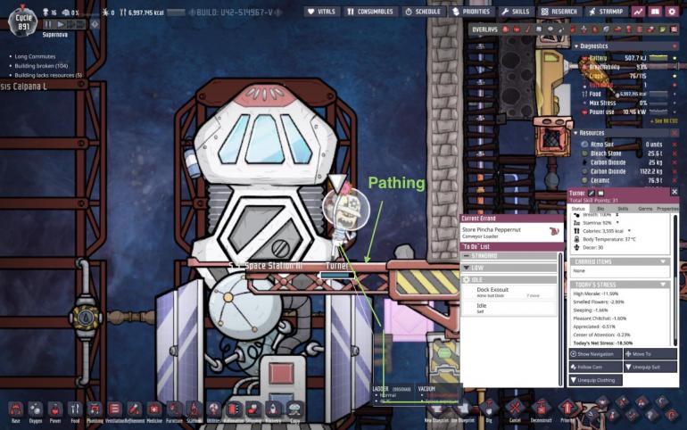Click the Unequip Suit button
Image resolution: width=687 pixels, height=430 pixels.
(650, 367)
